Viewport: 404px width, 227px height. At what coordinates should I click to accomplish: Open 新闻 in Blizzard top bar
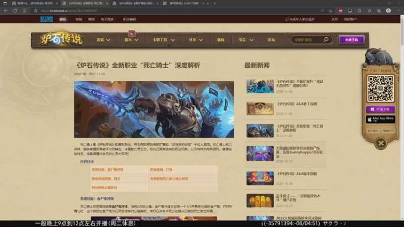(91, 19)
